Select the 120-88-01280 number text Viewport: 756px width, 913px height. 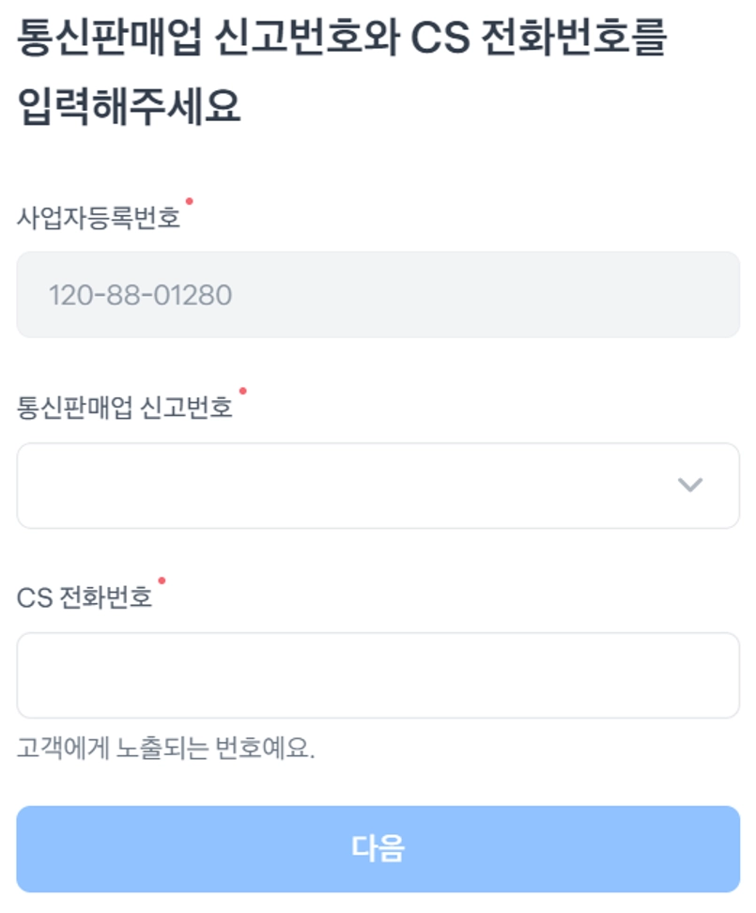[140, 296]
